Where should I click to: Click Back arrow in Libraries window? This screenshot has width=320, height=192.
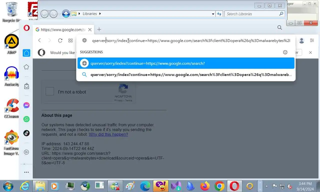(44, 14)
